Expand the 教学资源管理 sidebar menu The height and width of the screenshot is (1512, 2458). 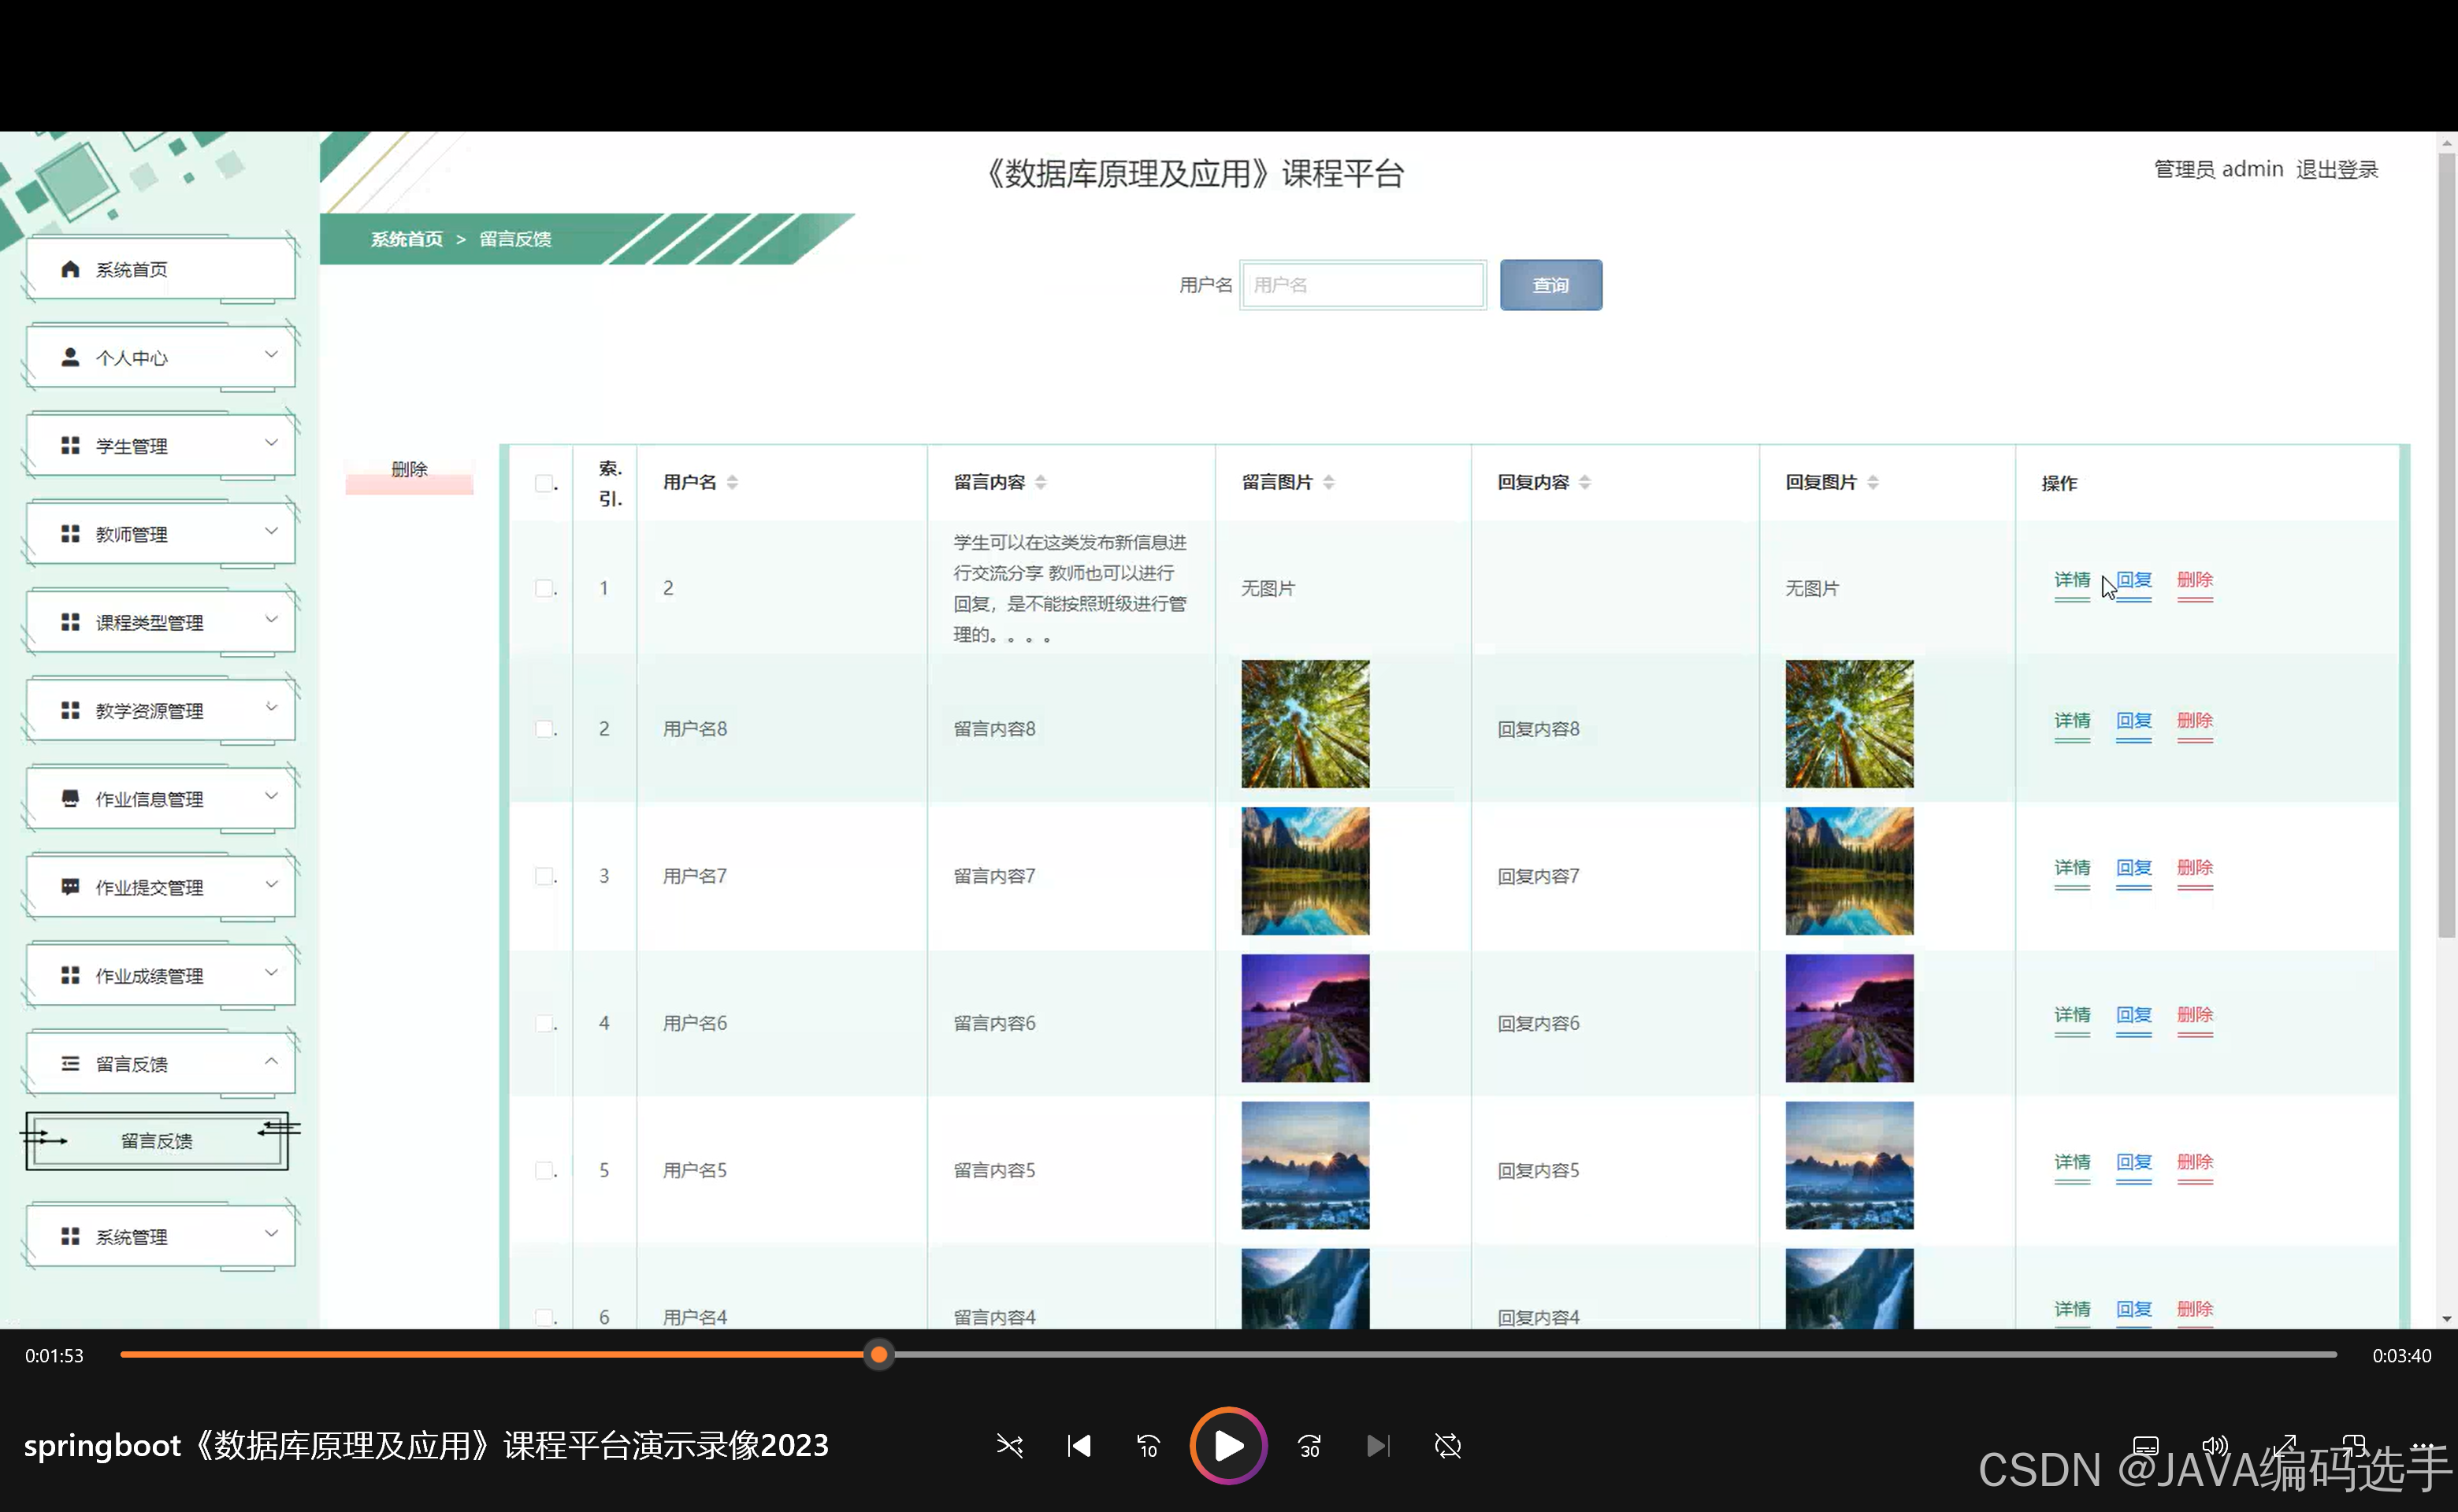(x=160, y=710)
